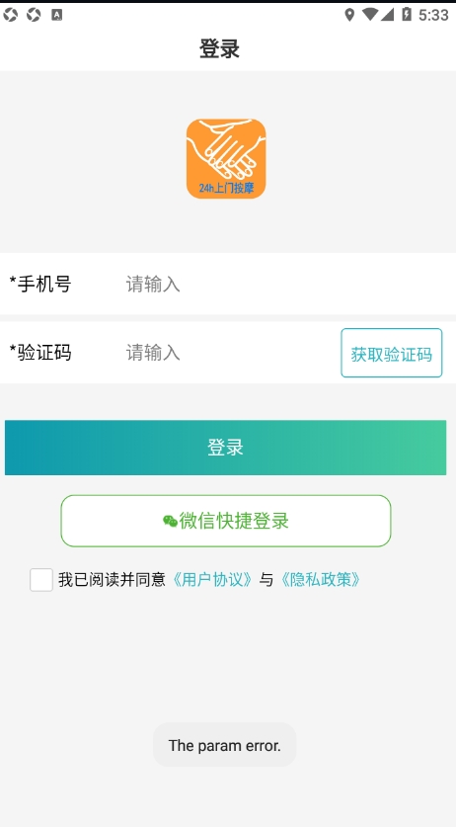Click 获取验证码 to request a code

[391, 353]
